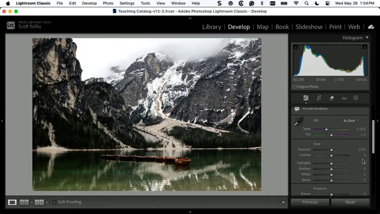Click the Reset button
Image resolution: width=380 pixels, height=214 pixels.
point(350,202)
